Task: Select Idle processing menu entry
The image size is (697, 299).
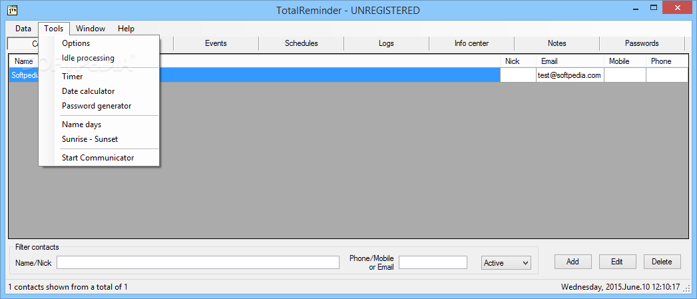Action: point(99,58)
